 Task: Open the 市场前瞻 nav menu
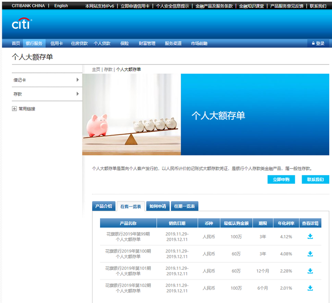199,43
